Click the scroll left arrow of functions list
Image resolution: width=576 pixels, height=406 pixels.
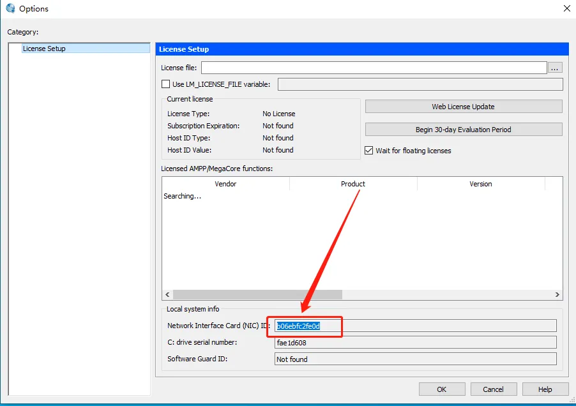coord(167,294)
